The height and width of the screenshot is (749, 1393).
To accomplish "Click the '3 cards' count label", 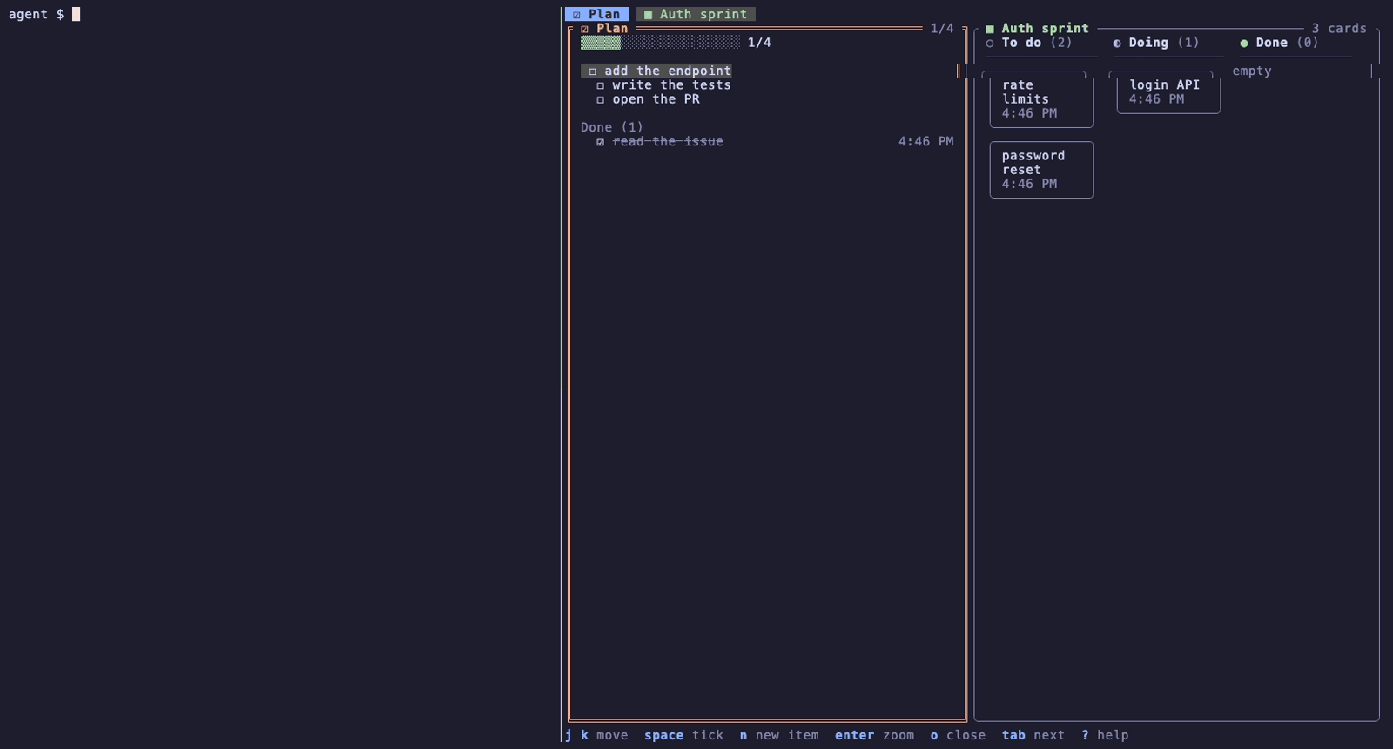I will click(x=1339, y=29).
